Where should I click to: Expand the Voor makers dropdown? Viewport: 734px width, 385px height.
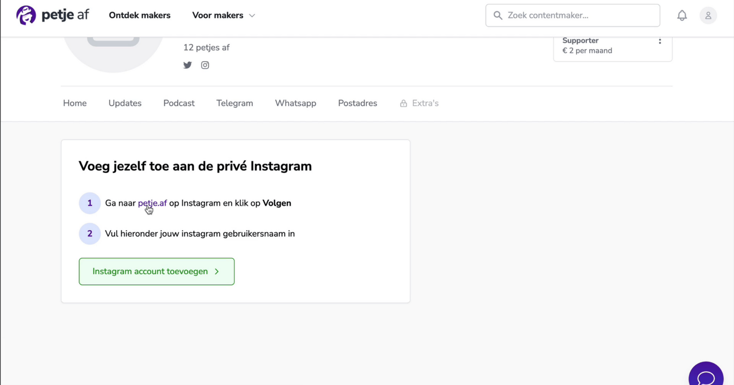pyautogui.click(x=224, y=15)
